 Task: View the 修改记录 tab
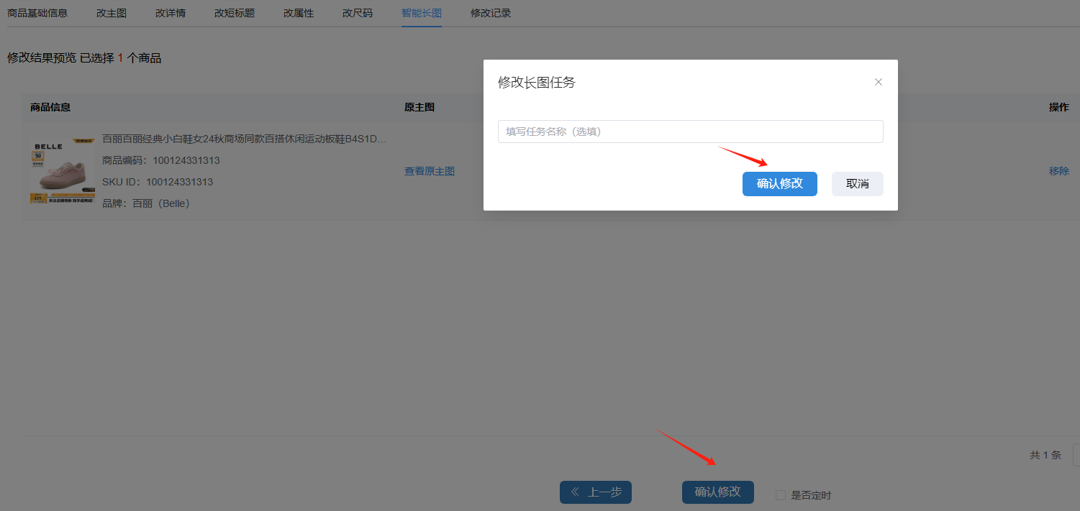tap(491, 13)
